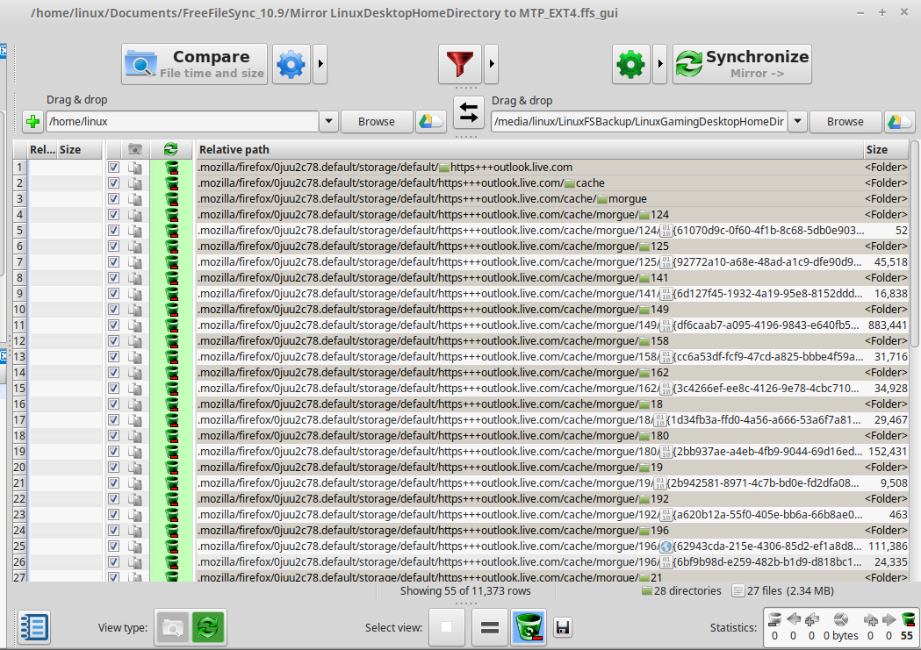This screenshot has height=650, width=921.
Task: Click the category column header icon
Action: coord(135,150)
